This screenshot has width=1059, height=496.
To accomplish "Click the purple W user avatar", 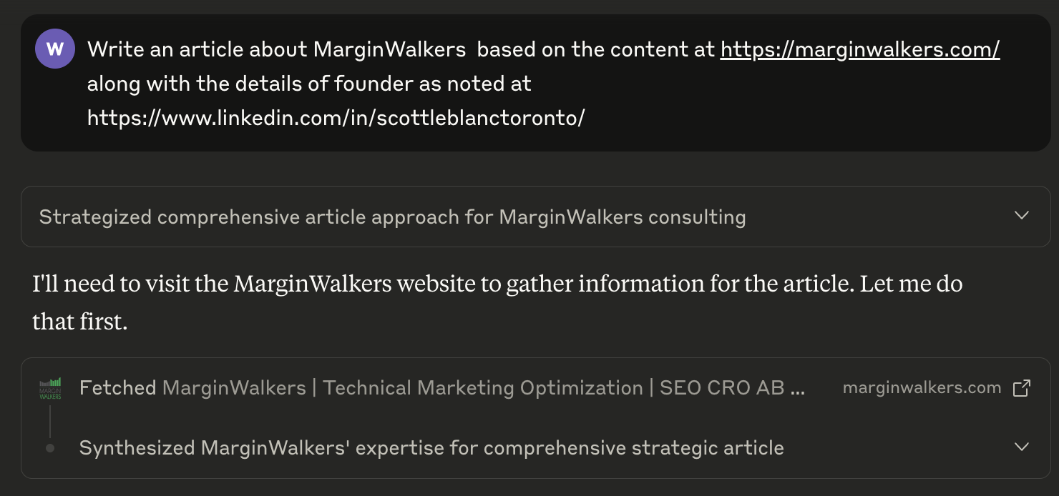I will 55,49.
